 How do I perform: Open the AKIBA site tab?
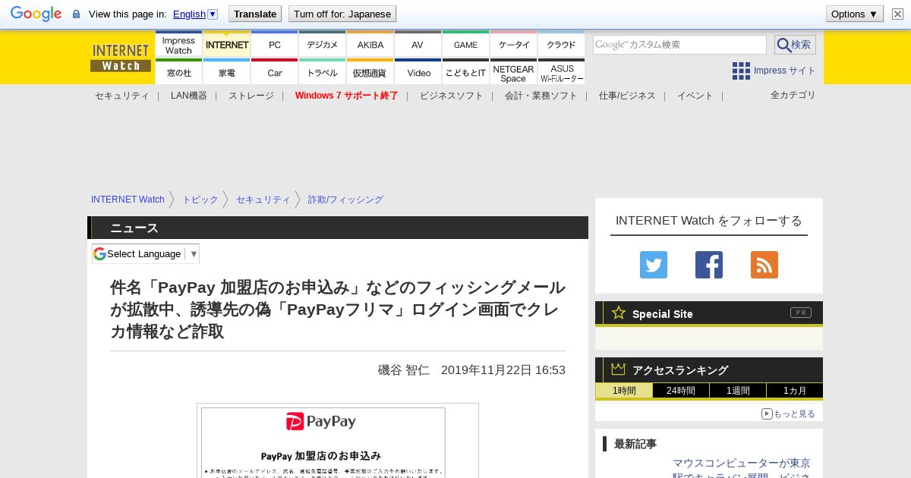pyautogui.click(x=370, y=46)
